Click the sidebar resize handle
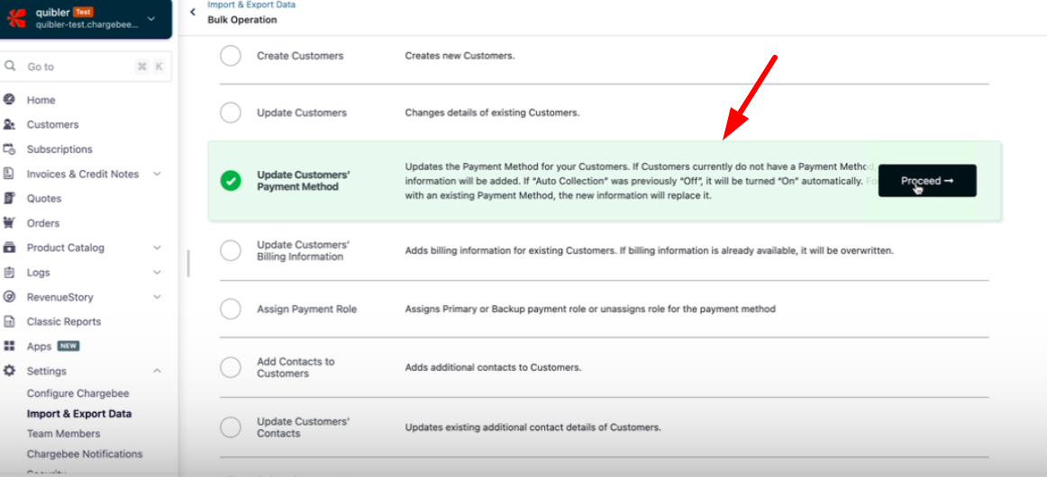Image resolution: width=1047 pixels, height=477 pixels. pyautogui.click(x=188, y=263)
